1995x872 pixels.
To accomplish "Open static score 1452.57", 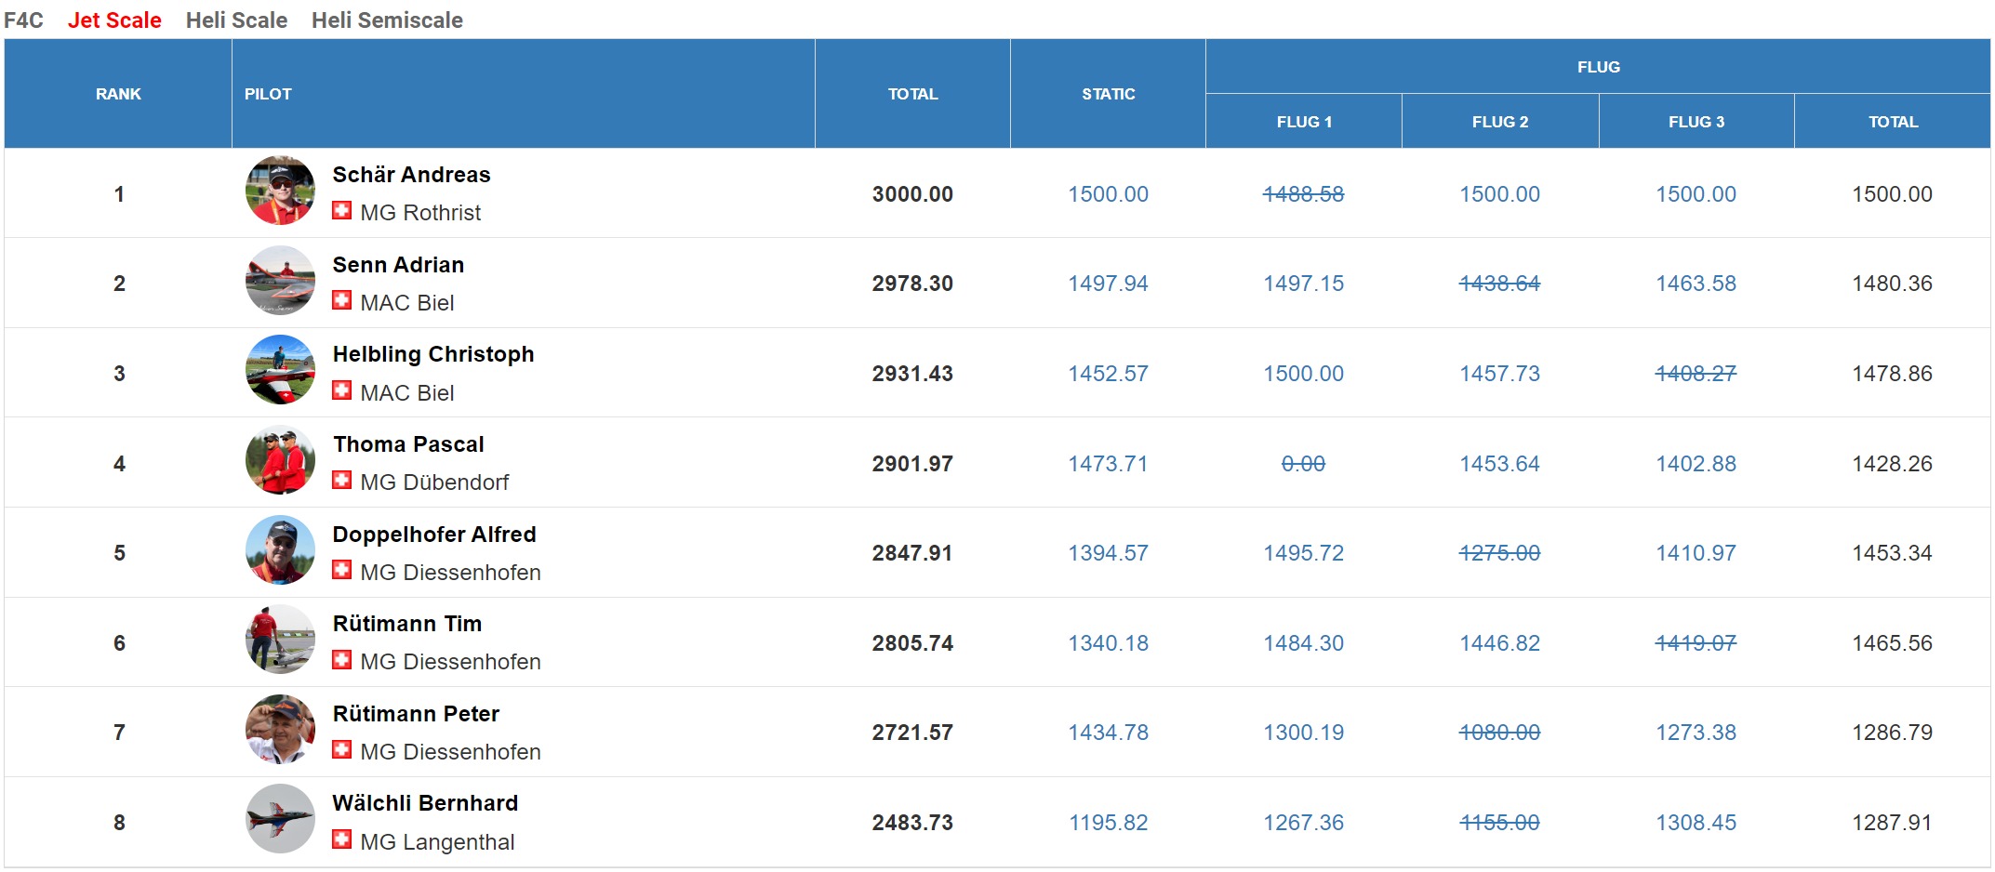I will click(1108, 374).
